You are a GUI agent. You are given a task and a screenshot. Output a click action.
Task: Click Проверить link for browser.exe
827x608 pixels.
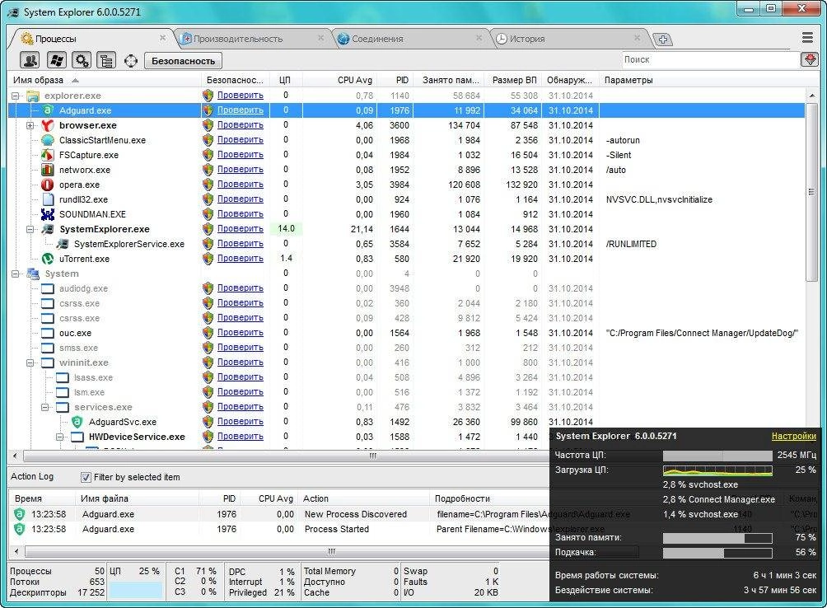(240, 125)
